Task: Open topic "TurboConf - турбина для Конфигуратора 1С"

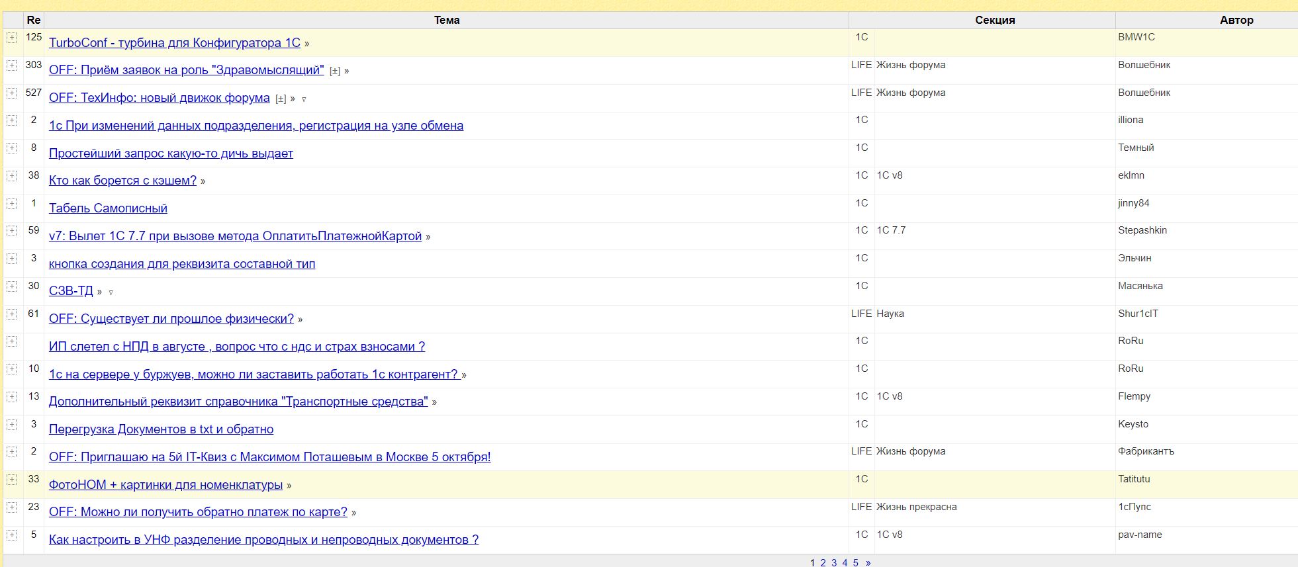Action: point(175,43)
